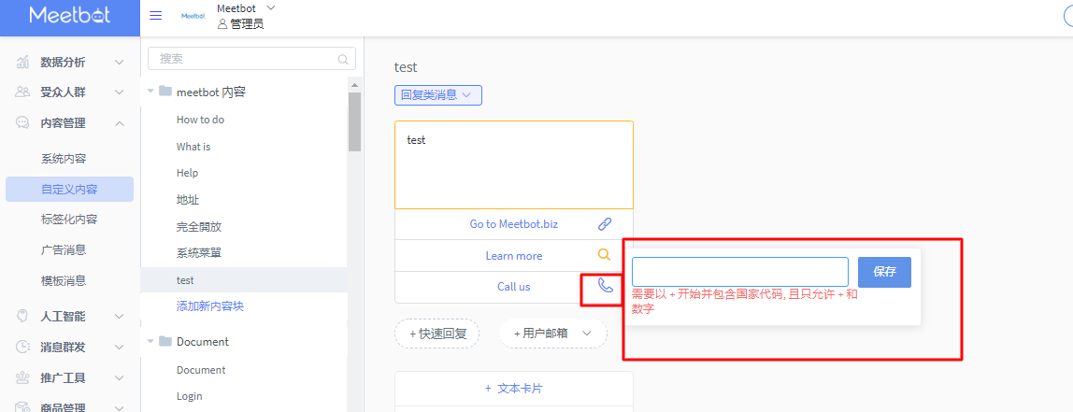Expand the 商品管理 chevron
This screenshot has width=1073, height=412.
pyautogui.click(x=119, y=408)
